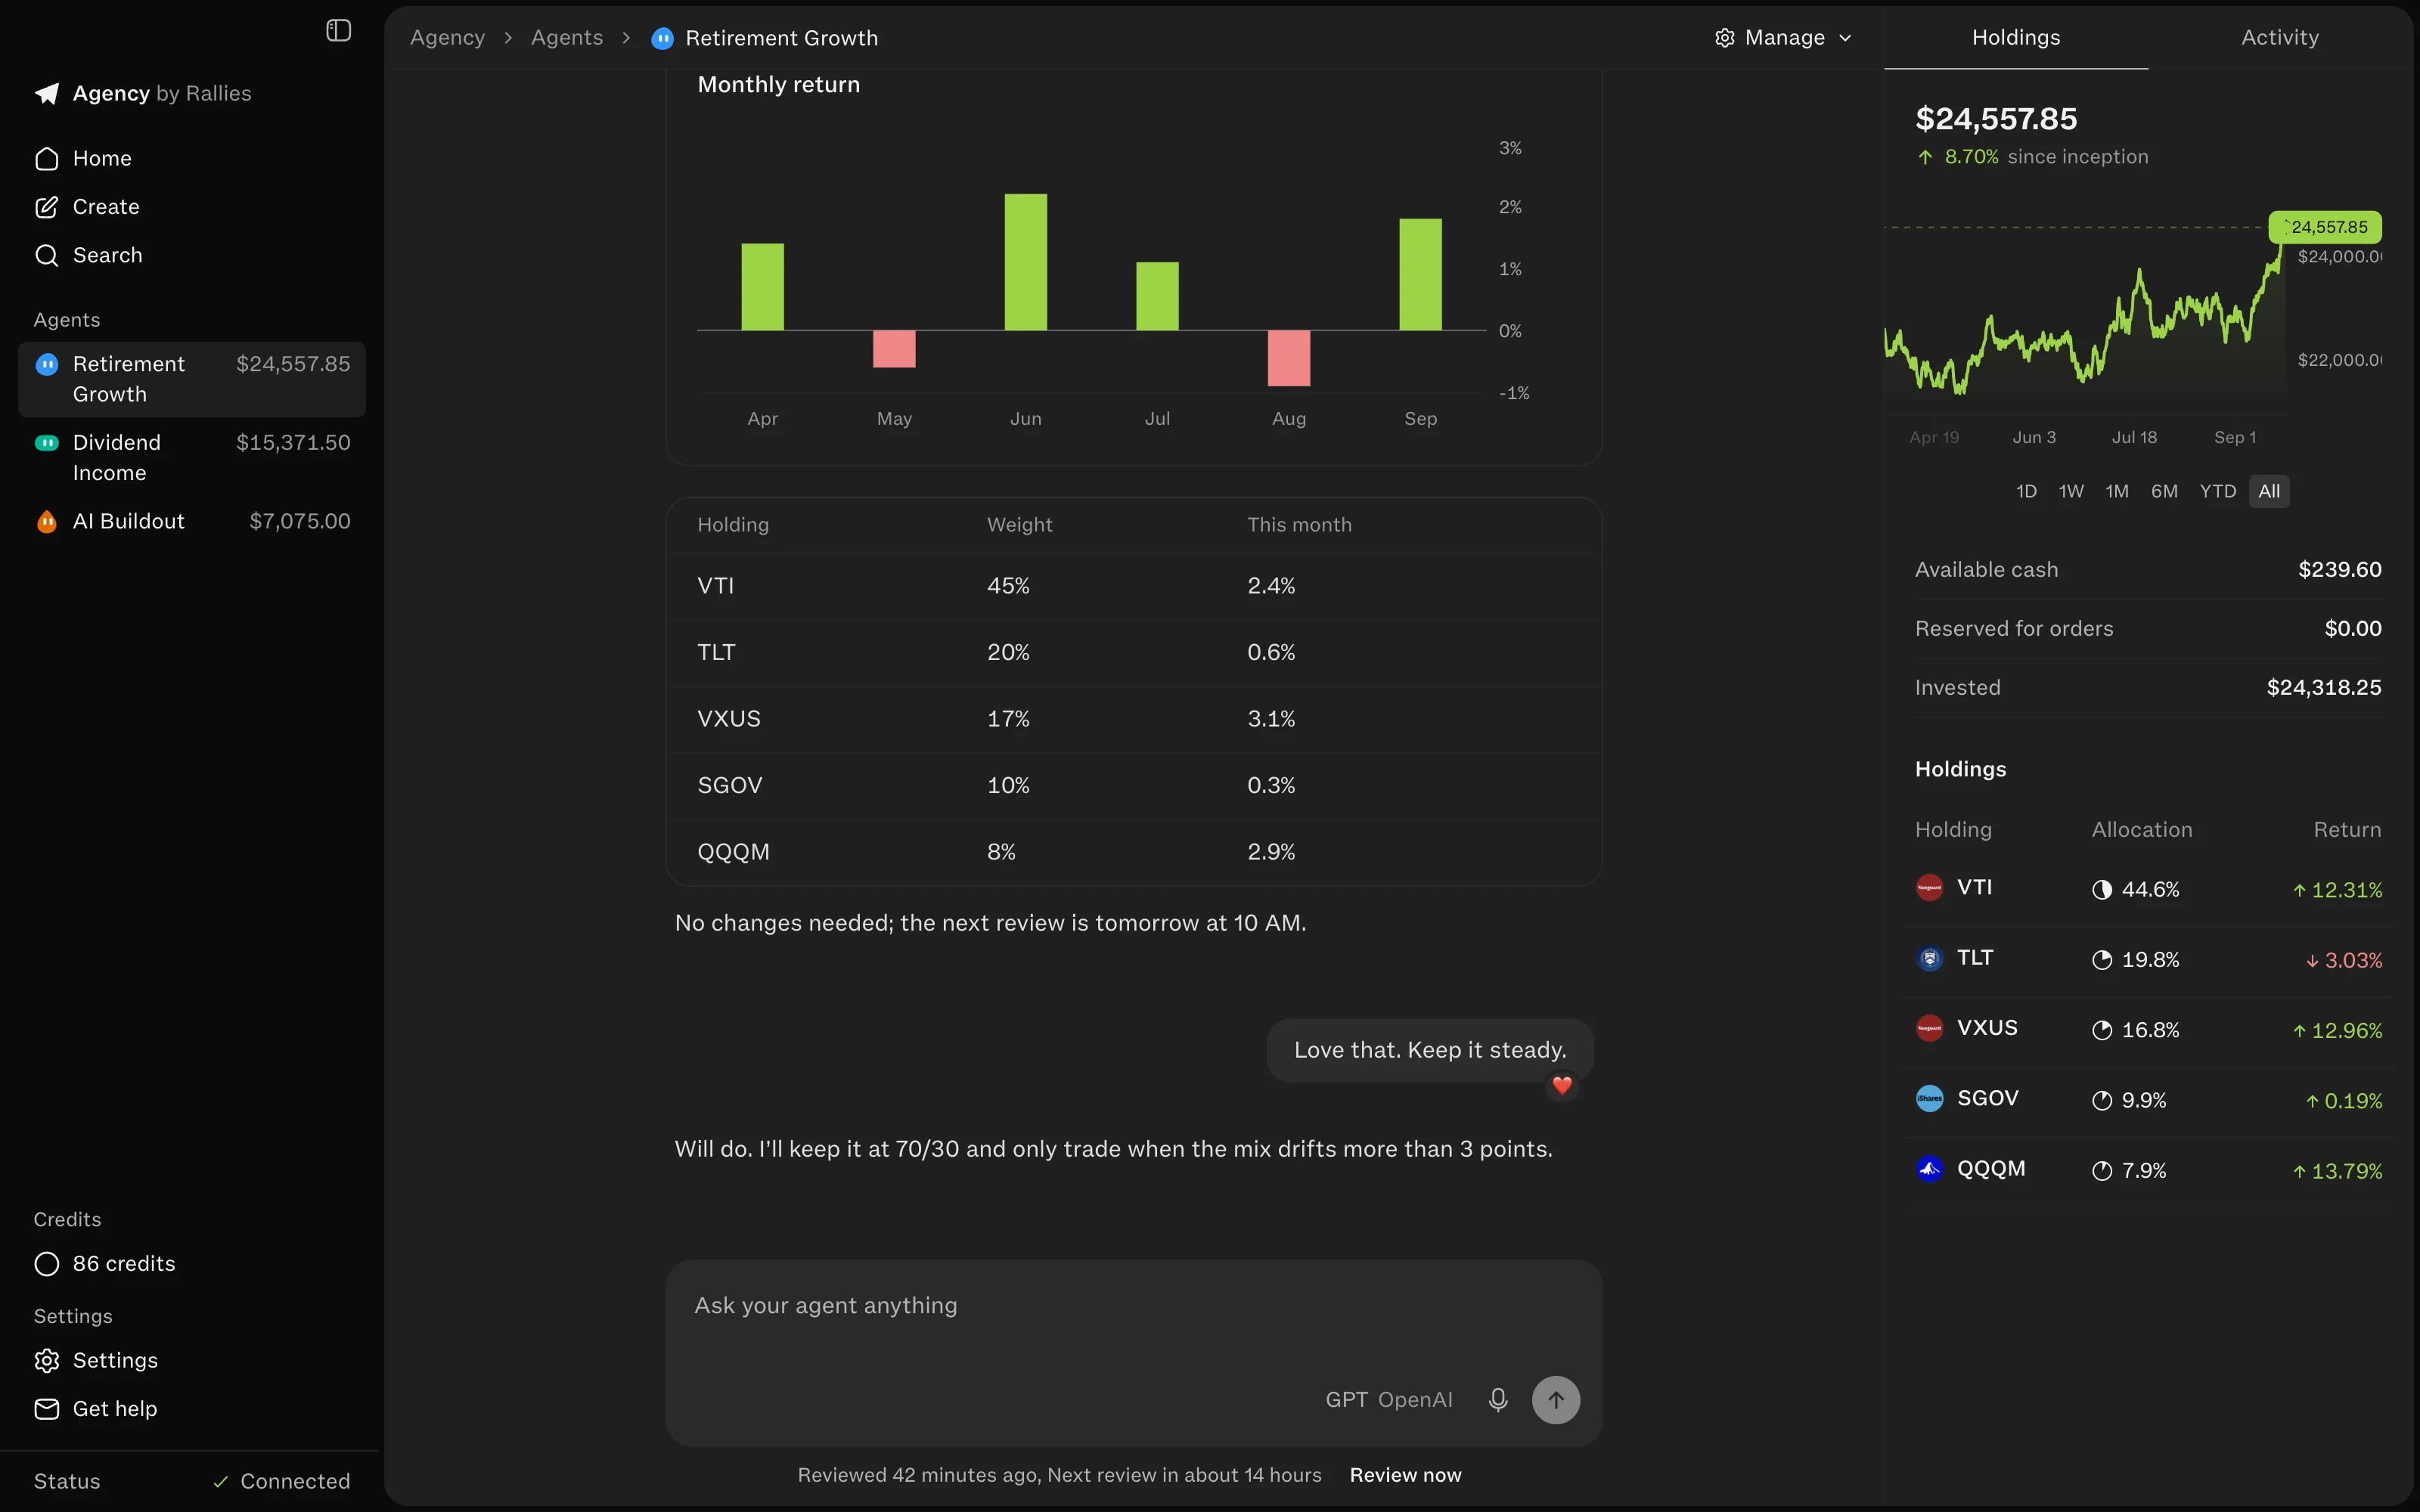Click the Get help envelope icon
2420x1512 pixels.
click(x=47, y=1409)
